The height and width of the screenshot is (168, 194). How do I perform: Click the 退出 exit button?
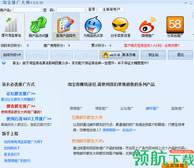pyautogui.click(x=180, y=55)
